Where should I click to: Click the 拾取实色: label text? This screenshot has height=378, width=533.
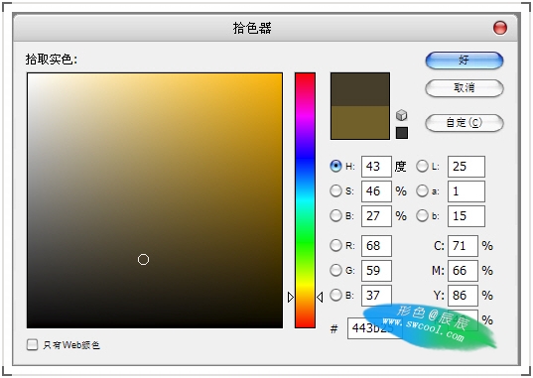tap(52, 60)
